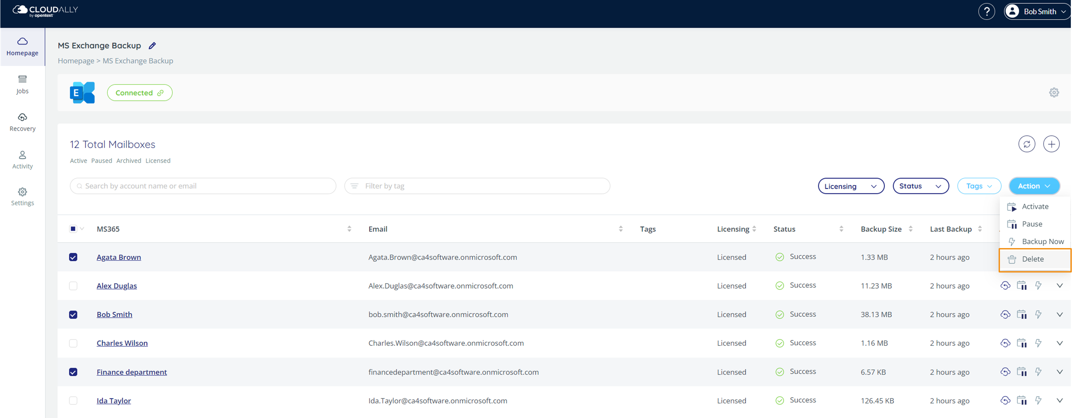The height and width of the screenshot is (418, 1072).
Task: Focus the Filter by tag field
Action: [x=477, y=186]
